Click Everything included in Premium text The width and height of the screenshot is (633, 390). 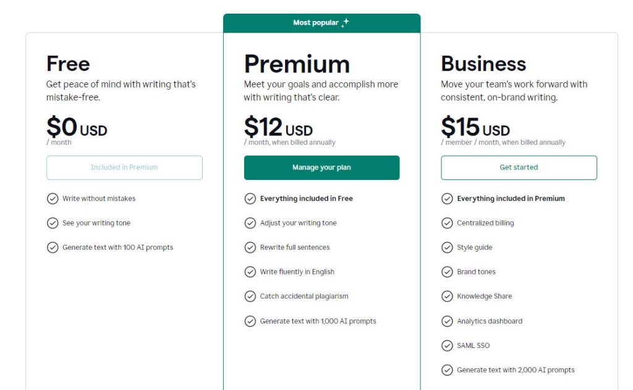tap(511, 198)
